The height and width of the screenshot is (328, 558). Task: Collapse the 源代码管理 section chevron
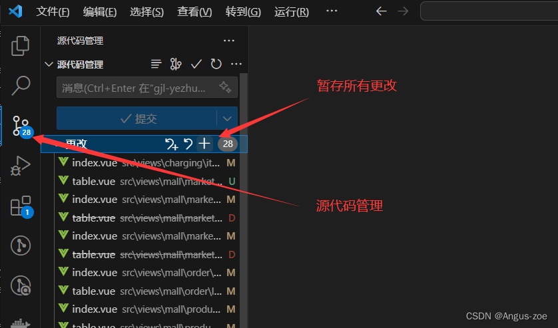[x=49, y=65]
